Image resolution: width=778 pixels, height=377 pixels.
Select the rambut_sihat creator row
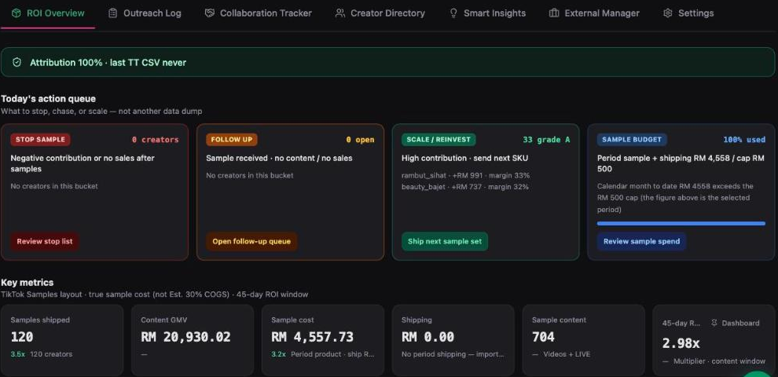click(x=465, y=176)
